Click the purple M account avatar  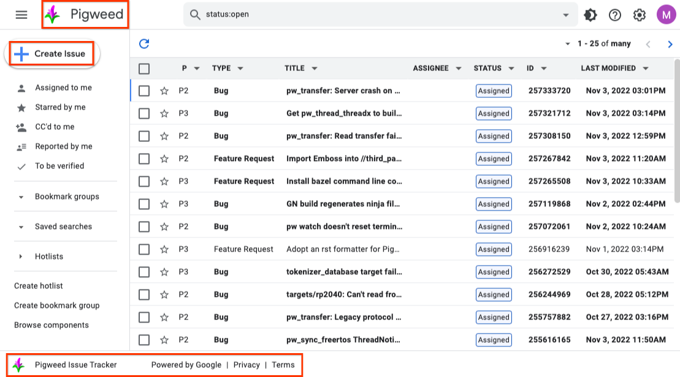tap(665, 15)
